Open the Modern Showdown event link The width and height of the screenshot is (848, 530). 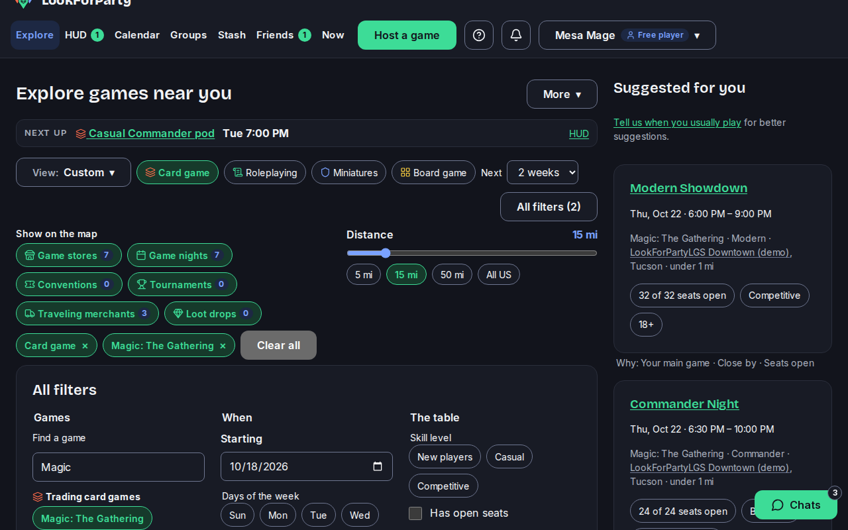click(688, 188)
